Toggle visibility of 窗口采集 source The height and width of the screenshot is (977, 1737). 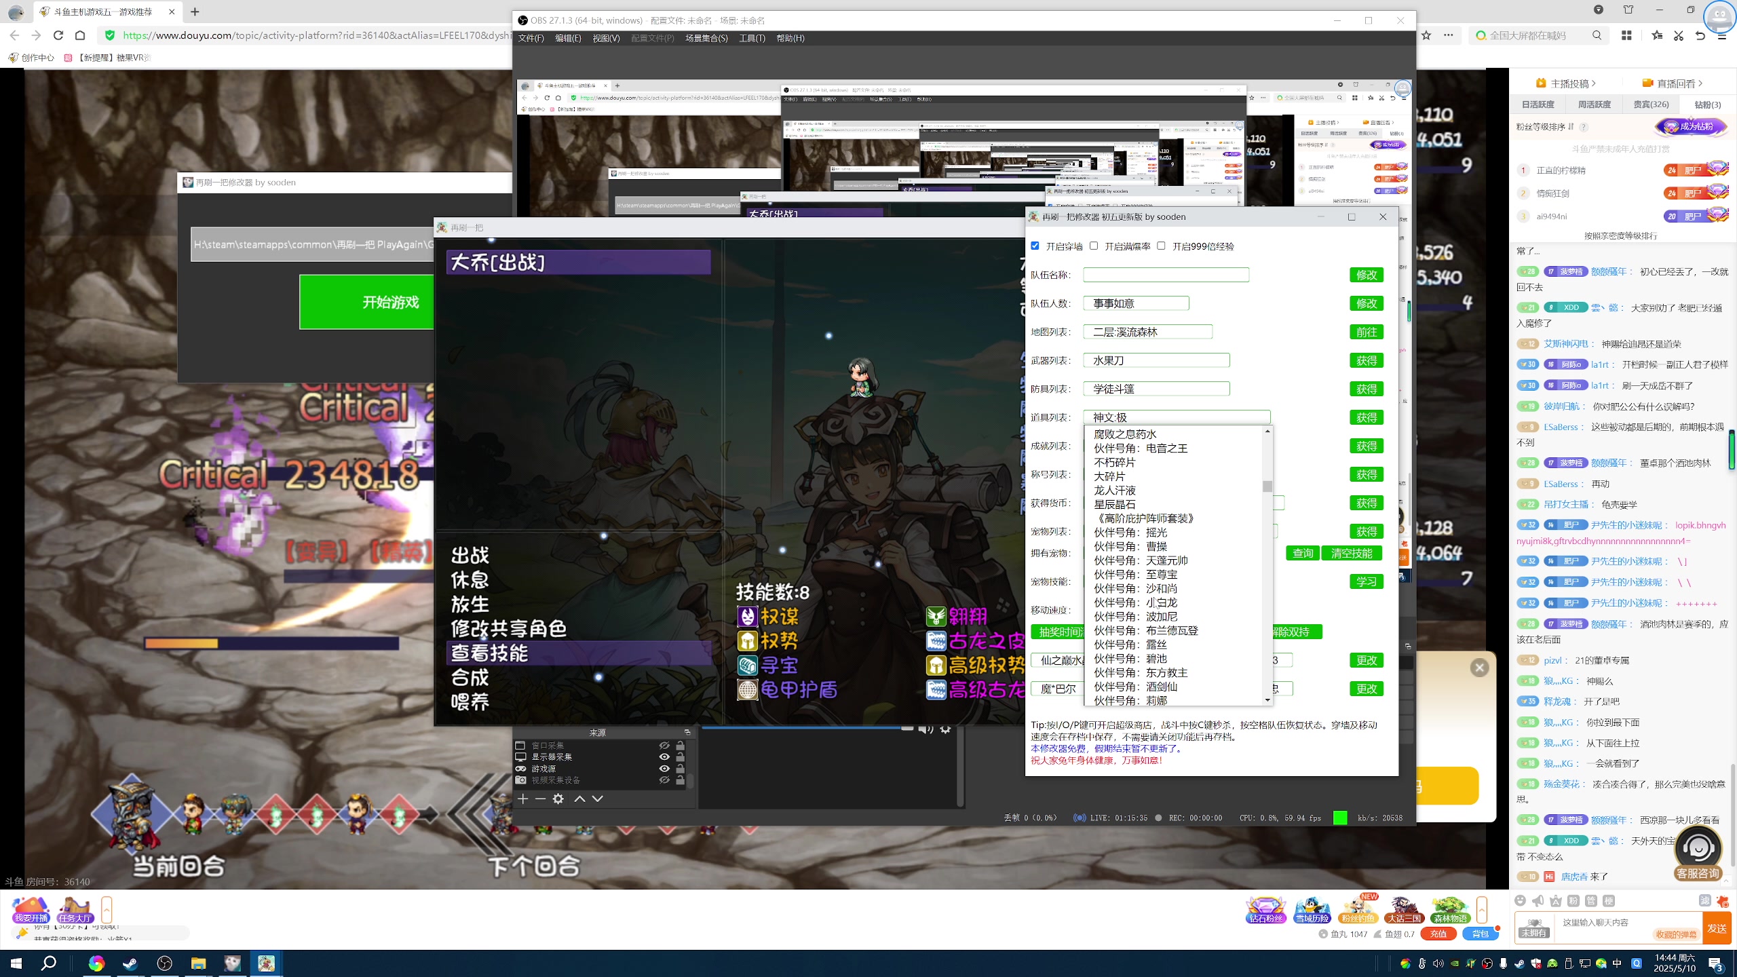(664, 745)
